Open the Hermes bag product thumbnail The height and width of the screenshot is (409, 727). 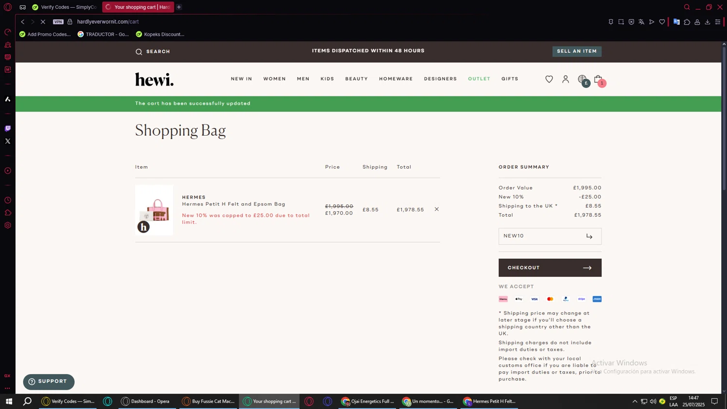(154, 210)
